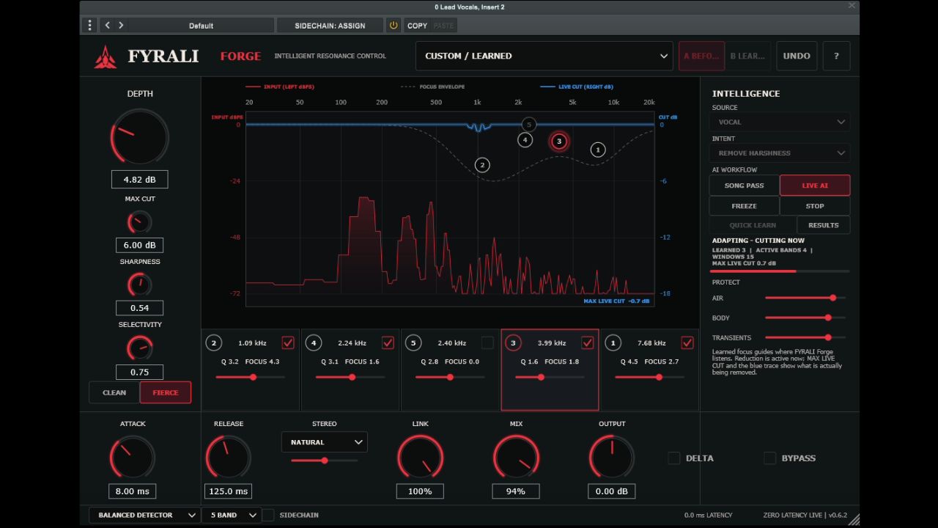
Task: Enable the 2.40 kHz band checkbox
Action: pyautogui.click(x=487, y=342)
